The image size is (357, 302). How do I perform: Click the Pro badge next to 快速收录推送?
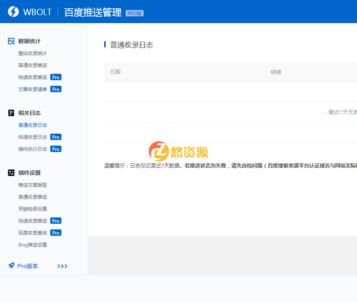click(55, 77)
